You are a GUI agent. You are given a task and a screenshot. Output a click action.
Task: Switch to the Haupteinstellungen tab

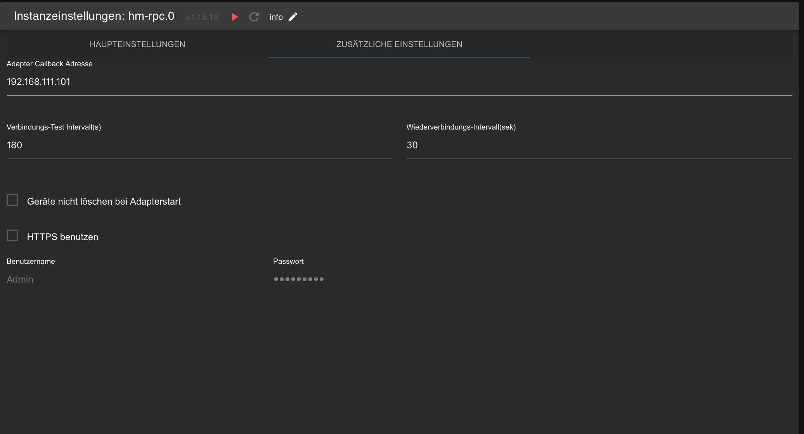tap(137, 44)
